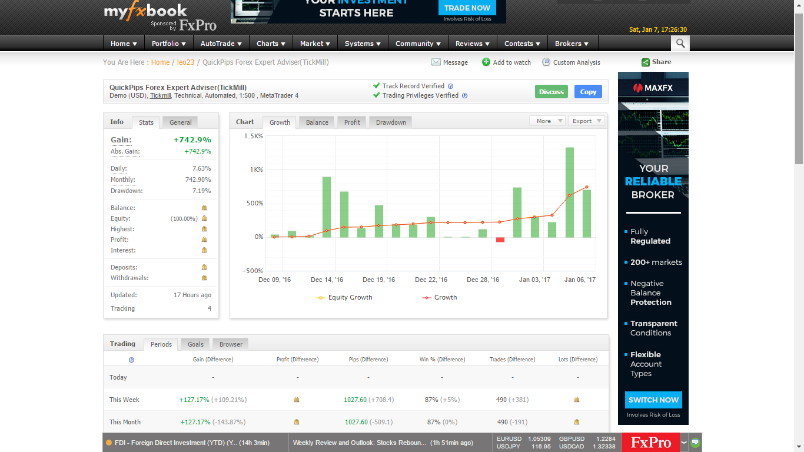Click the Gain label in Info panel

click(121, 140)
